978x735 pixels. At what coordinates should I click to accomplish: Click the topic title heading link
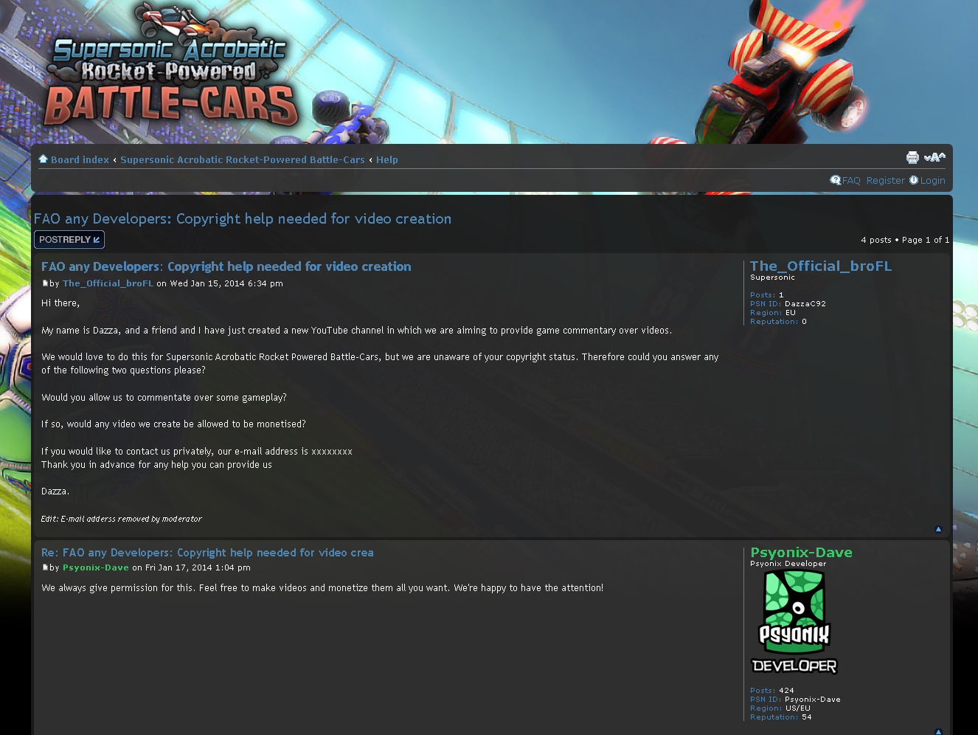pos(243,218)
